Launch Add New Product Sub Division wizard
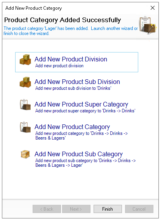The width and height of the screenshot is (160, 220). coord(77,82)
